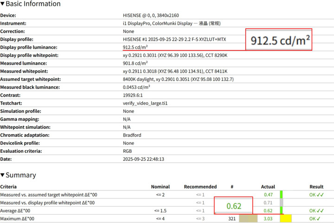
Task: Click the magnified 912.5 cd/m² callout box
Action: click(279, 40)
